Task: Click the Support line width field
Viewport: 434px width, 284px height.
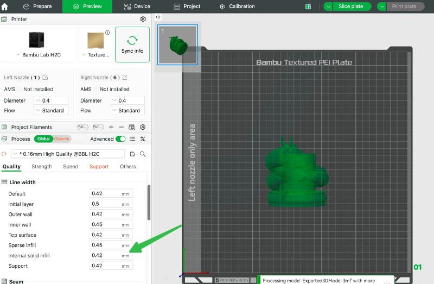Action: pos(111,266)
